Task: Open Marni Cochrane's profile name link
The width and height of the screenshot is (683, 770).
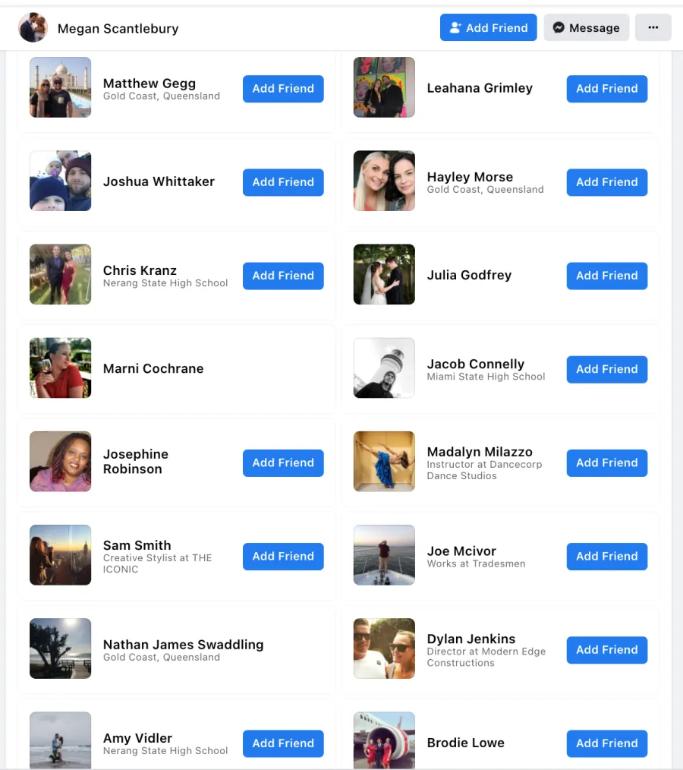Action: click(153, 368)
